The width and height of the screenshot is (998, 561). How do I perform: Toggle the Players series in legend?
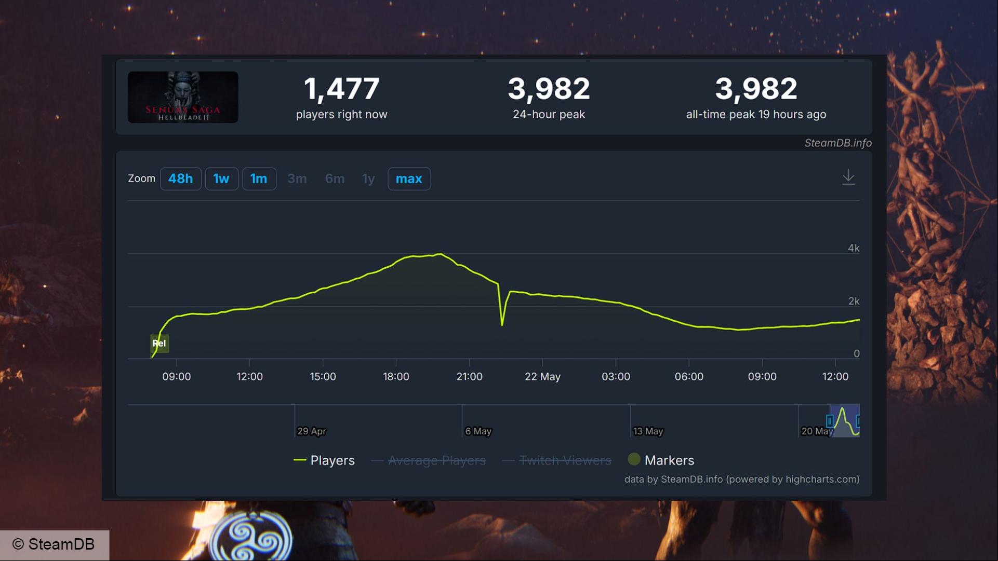pos(324,460)
